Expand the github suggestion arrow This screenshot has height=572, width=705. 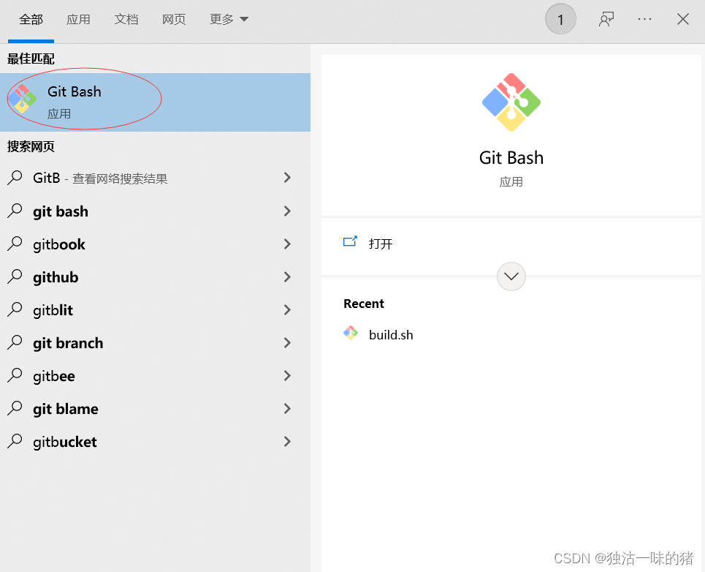287,276
